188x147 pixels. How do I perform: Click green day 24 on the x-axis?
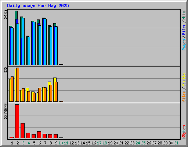[138, 143]
